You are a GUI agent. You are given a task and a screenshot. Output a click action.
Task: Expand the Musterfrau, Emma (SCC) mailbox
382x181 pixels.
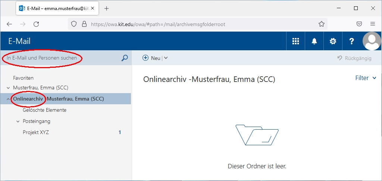[x=8, y=88]
